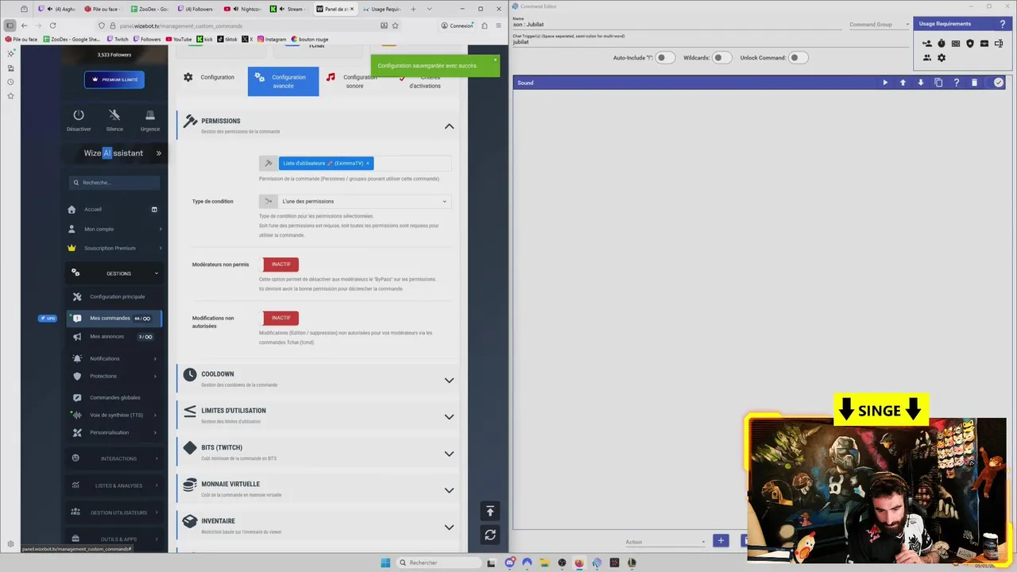Open the Wize AI assistant panel
This screenshot has width=1017, height=572.
pyautogui.click(x=122, y=153)
